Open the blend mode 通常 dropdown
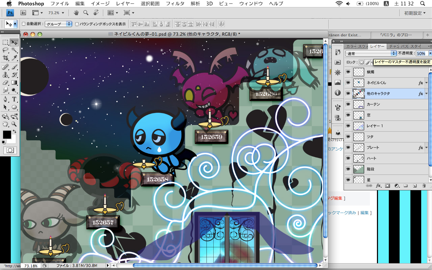432x270 pixels. [371, 53]
